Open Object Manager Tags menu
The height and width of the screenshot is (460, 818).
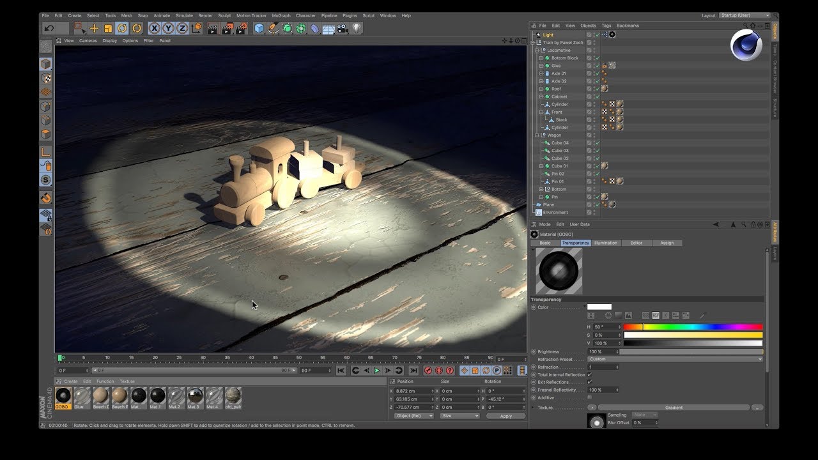(x=606, y=26)
